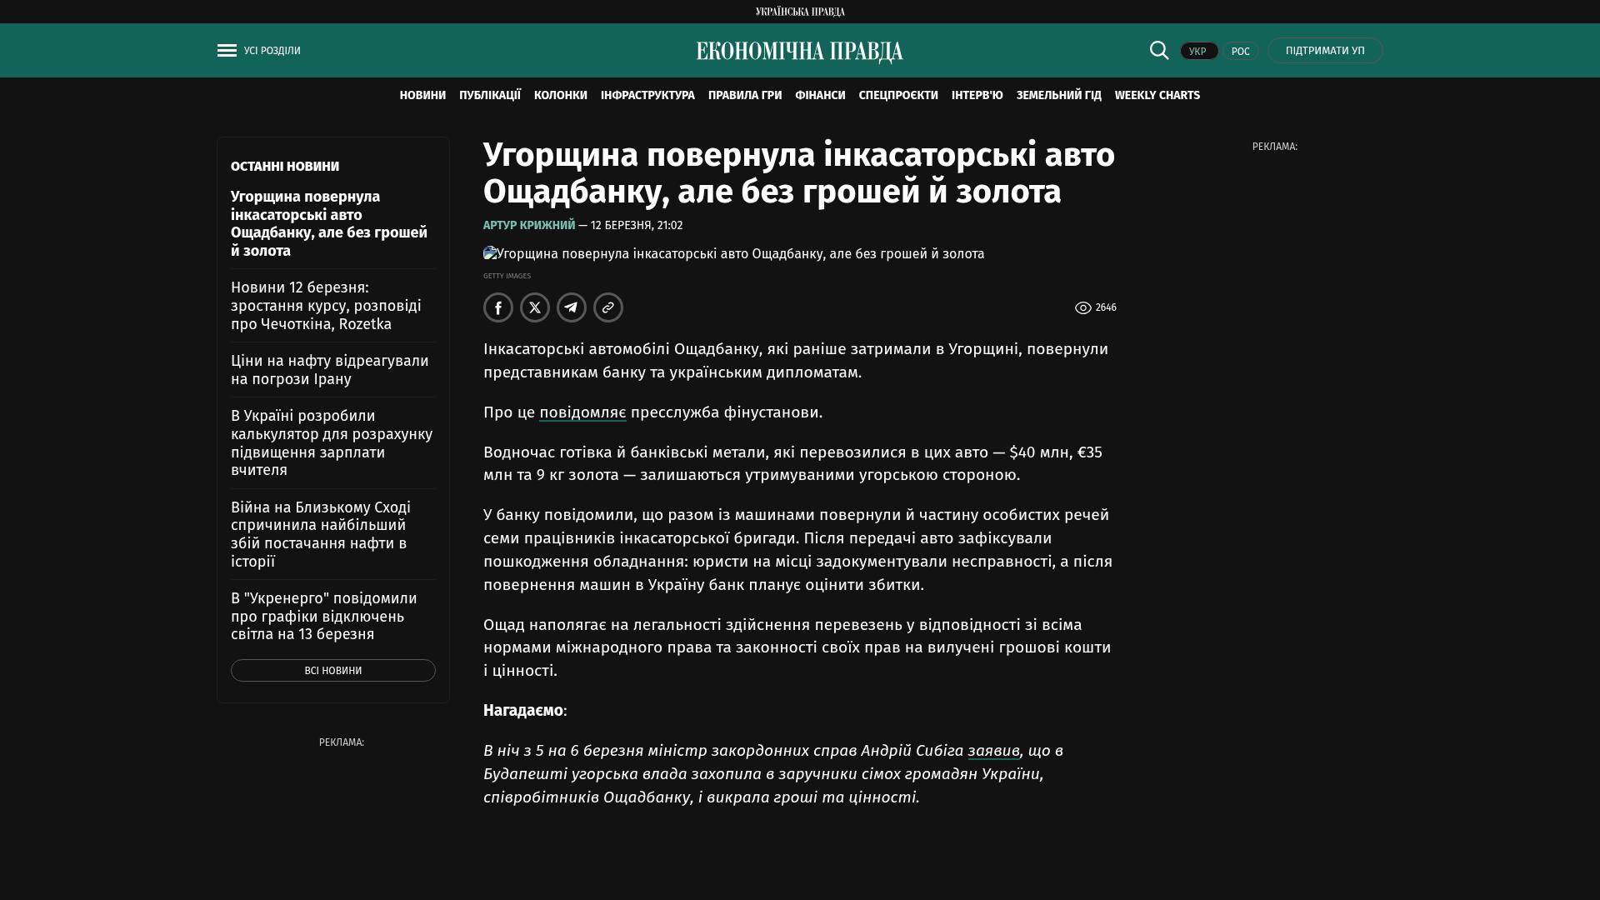Viewport: 1600px width, 900px height.
Task: Copy article link with chain icon
Action: (x=608, y=307)
